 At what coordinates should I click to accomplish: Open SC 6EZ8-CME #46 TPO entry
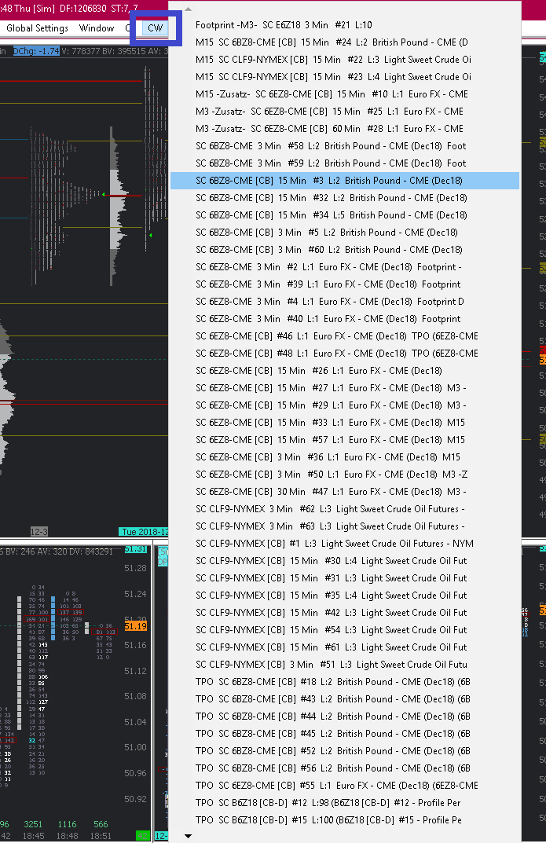point(345,336)
